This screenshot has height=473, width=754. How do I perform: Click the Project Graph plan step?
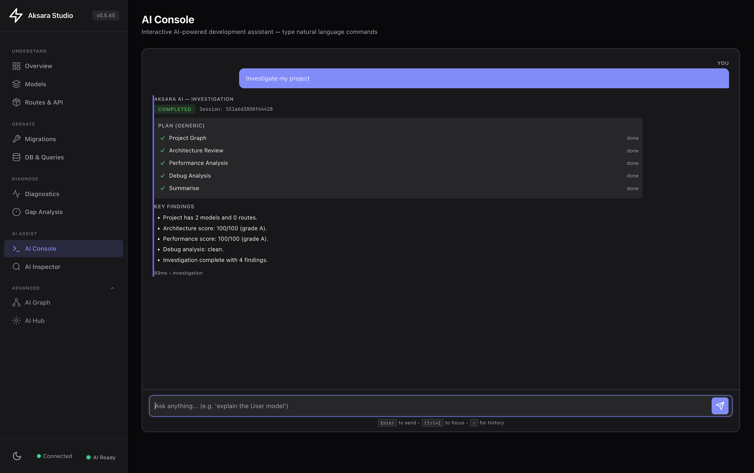click(398, 138)
